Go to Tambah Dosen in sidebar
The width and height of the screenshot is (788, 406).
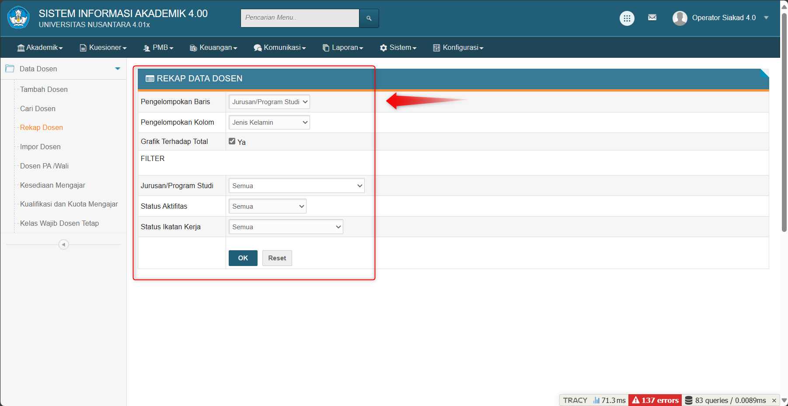[x=44, y=89]
